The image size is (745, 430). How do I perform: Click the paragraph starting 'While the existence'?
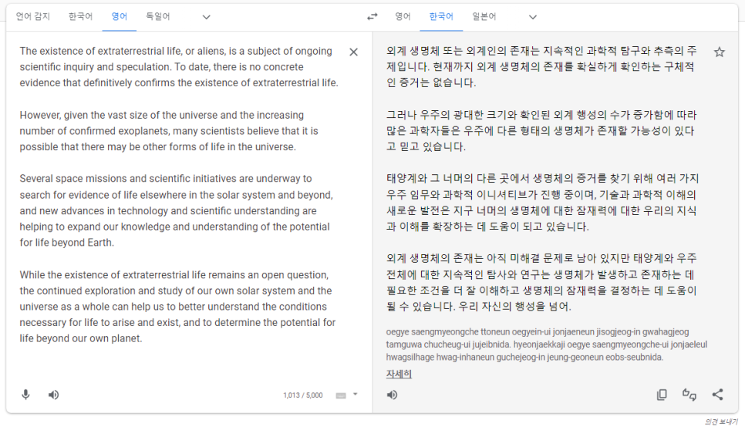click(177, 307)
